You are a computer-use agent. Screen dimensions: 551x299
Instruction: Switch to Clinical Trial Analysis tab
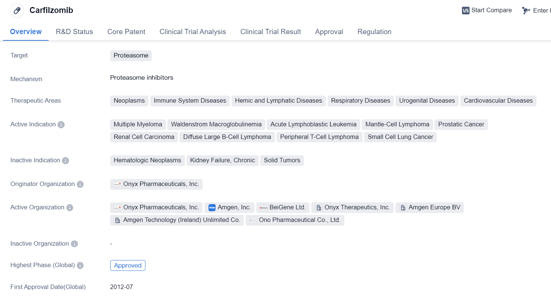pos(193,32)
